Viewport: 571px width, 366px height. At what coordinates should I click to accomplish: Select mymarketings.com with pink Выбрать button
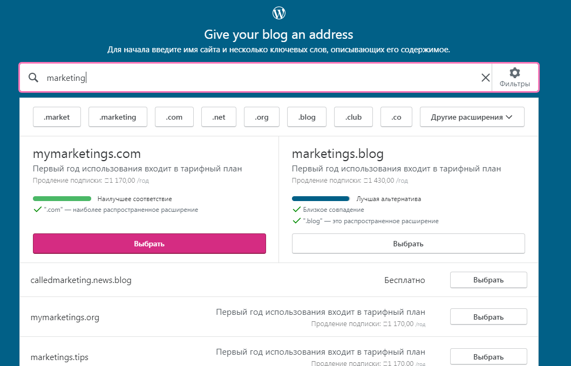pyautogui.click(x=149, y=244)
